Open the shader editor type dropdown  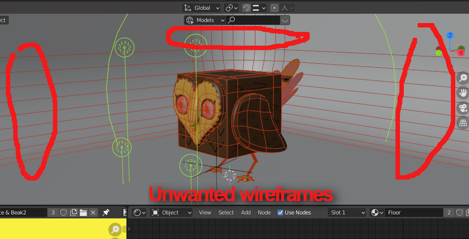pos(139,212)
